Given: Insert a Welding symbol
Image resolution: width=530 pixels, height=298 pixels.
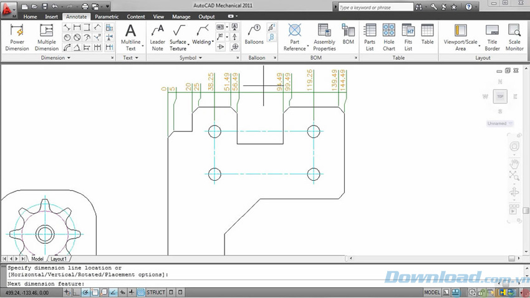Looking at the screenshot, I should pyautogui.click(x=202, y=34).
